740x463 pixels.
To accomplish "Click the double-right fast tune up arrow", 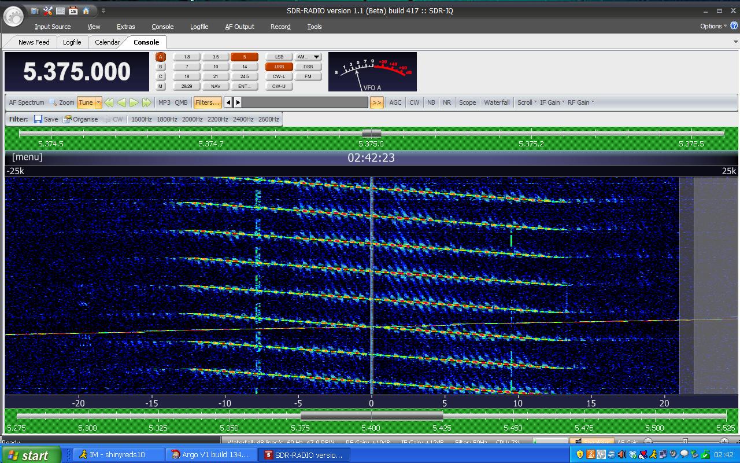I will pos(147,102).
